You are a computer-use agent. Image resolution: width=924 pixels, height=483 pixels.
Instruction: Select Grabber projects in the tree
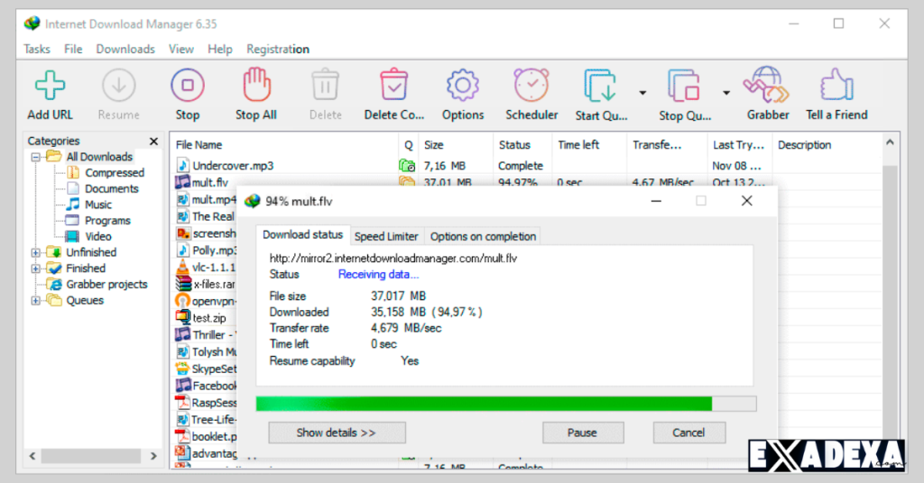[x=106, y=285]
